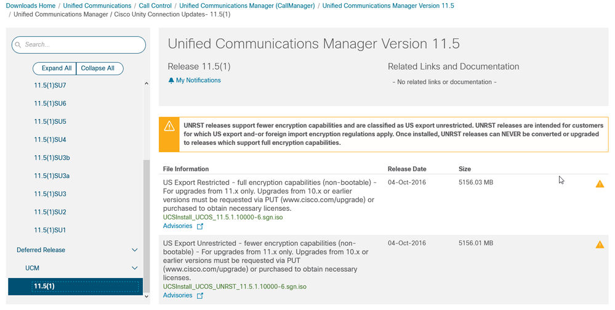Select release 11.5(1)SU6 in sidebar
The width and height of the screenshot is (615, 310).
(x=50, y=104)
